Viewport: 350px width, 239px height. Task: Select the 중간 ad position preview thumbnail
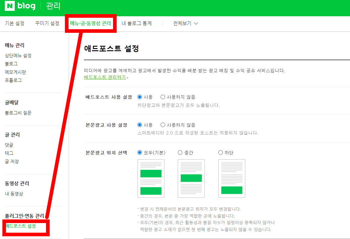pyautogui.click(x=191, y=178)
